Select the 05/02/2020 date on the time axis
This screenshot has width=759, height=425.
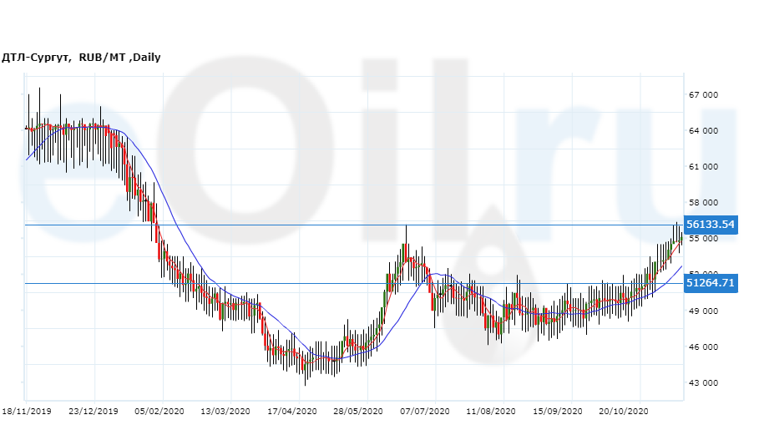pyautogui.click(x=160, y=412)
